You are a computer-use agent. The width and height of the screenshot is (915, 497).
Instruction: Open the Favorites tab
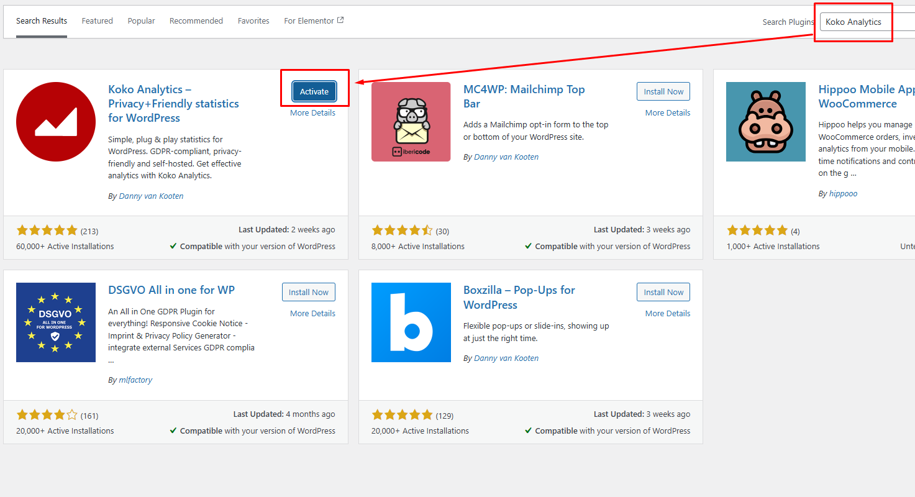point(253,21)
